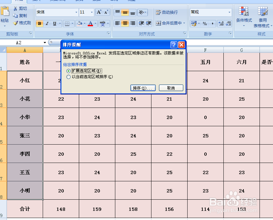This screenshot has width=273, height=220.
Task: Apply the fill color bucket
Action: coord(80,24)
